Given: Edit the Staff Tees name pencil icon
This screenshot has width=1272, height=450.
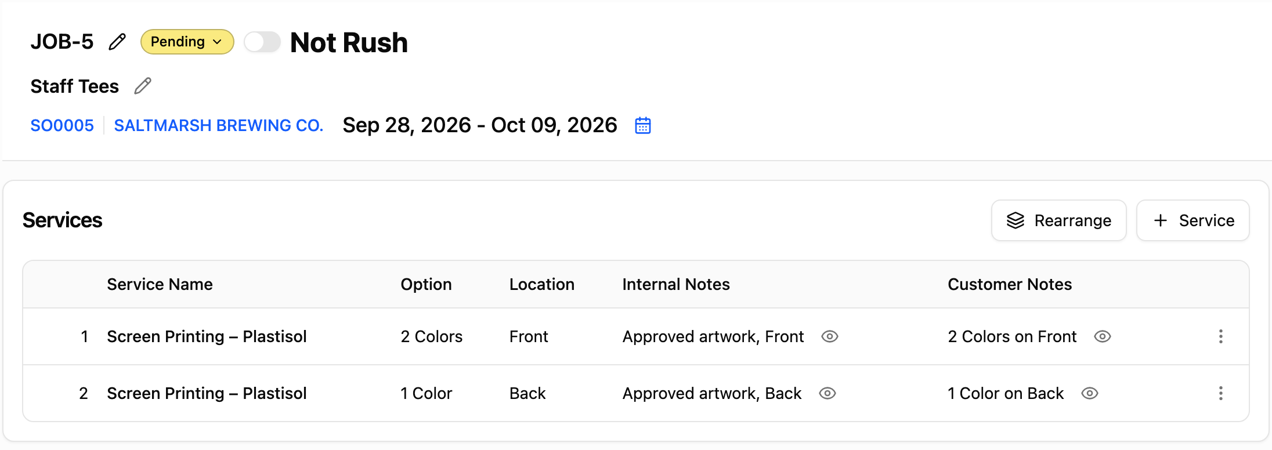Looking at the screenshot, I should [143, 86].
